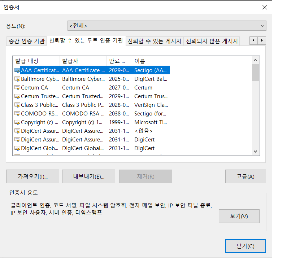Click the 1999-1... expiry date cell
300x258 pixels.
(x=119, y=122)
